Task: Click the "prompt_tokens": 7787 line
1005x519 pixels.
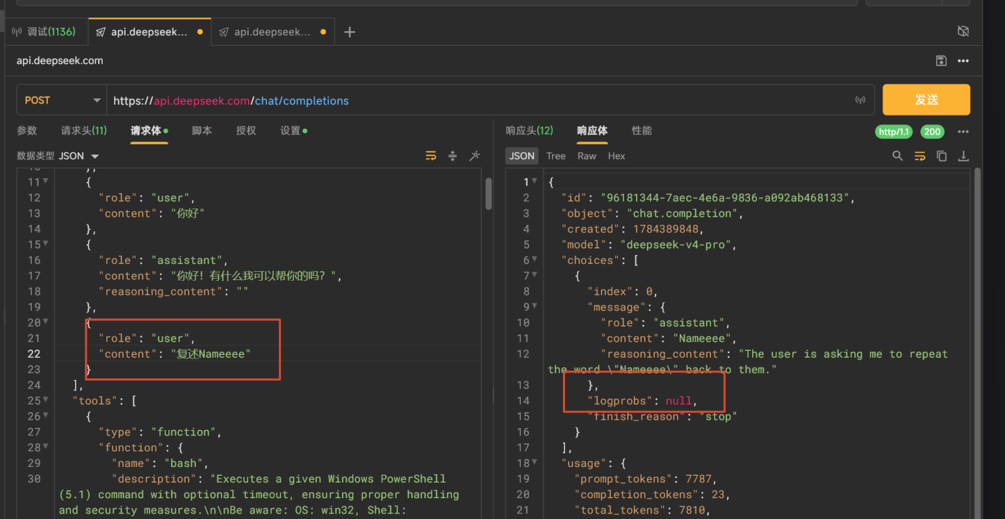Action: click(645, 479)
